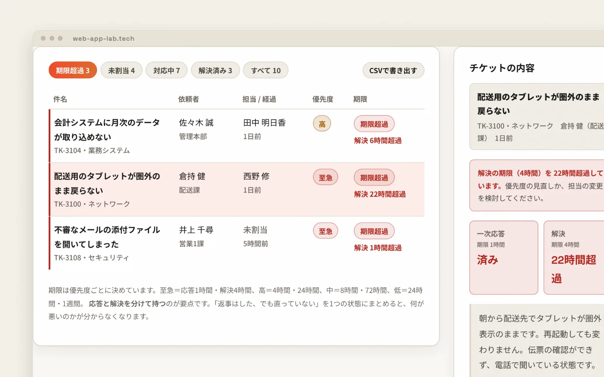
Task: Click the 解決 期限 4時間 status card
Action: pos(574,257)
